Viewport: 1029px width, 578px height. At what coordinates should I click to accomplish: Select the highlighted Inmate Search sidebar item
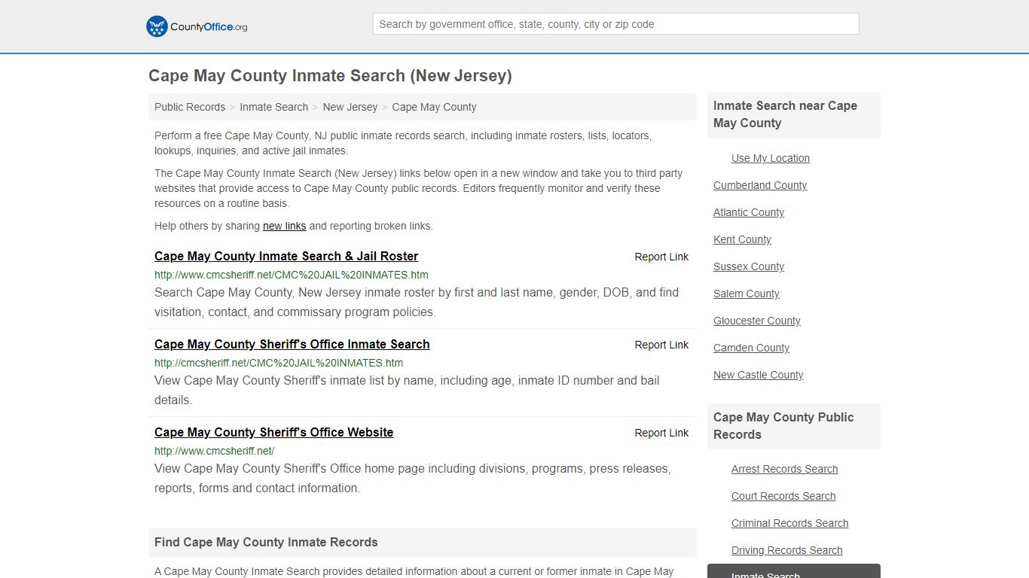[794, 571]
